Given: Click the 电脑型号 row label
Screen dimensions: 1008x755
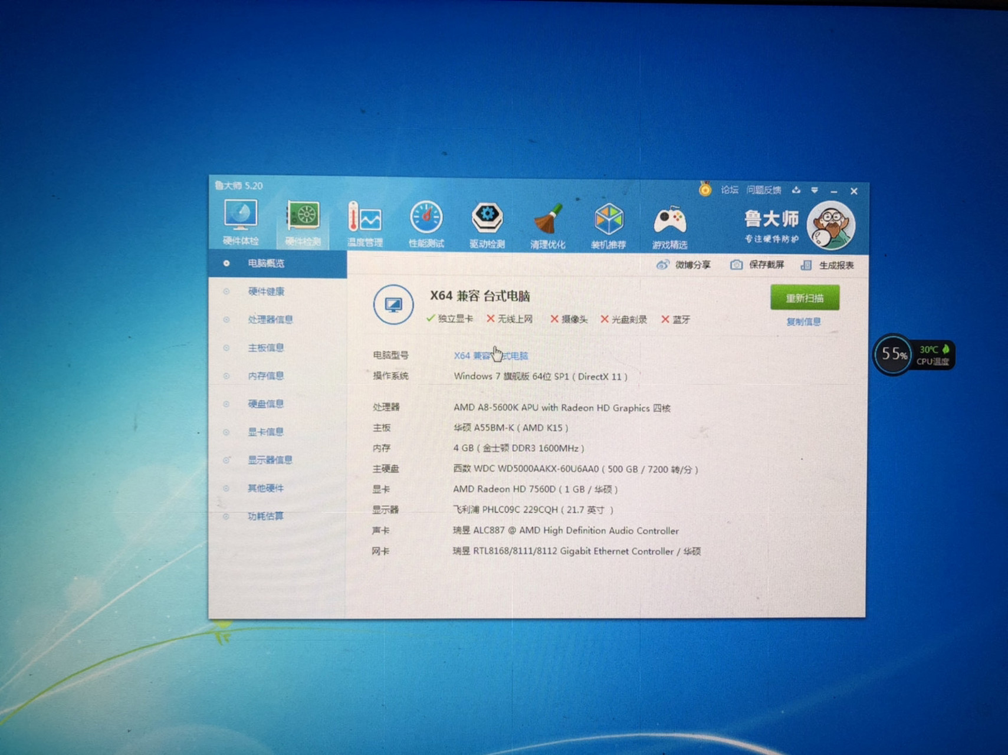Looking at the screenshot, I should point(390,355).
